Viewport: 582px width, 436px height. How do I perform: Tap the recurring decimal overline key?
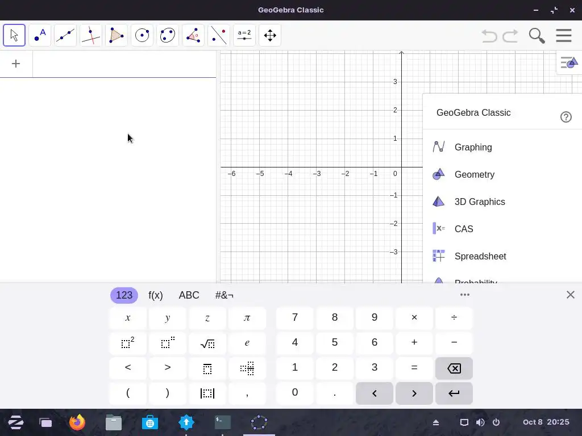pyautogui.click(x=207, y=368)
